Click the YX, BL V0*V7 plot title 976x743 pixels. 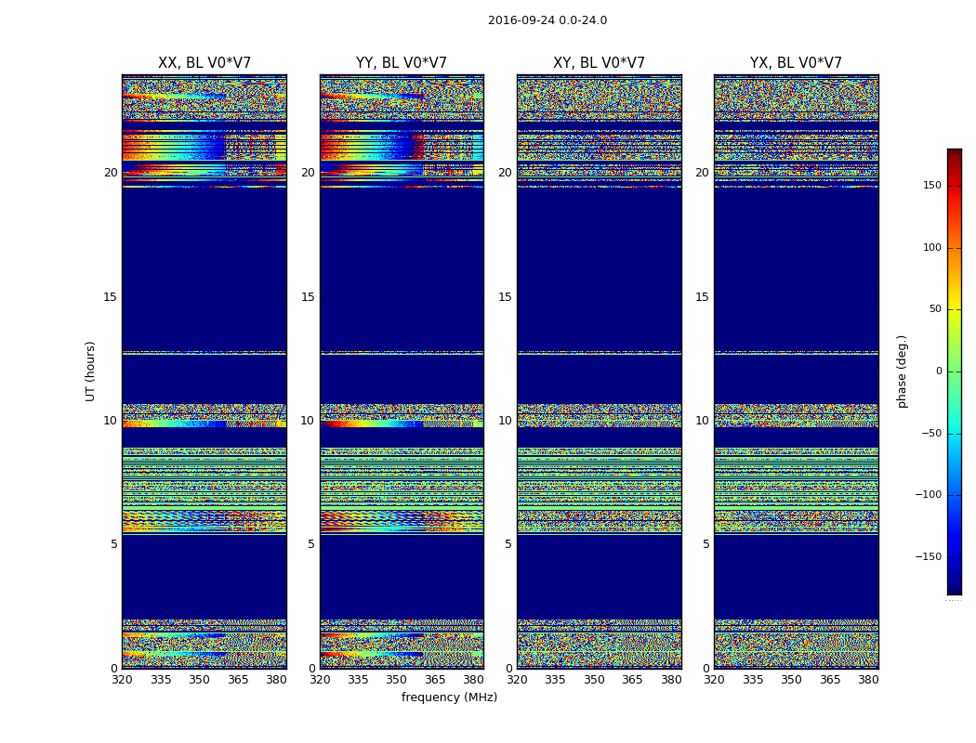(x=796, y=63)
